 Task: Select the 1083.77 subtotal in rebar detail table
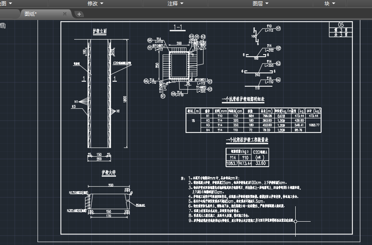click(314, 125)
